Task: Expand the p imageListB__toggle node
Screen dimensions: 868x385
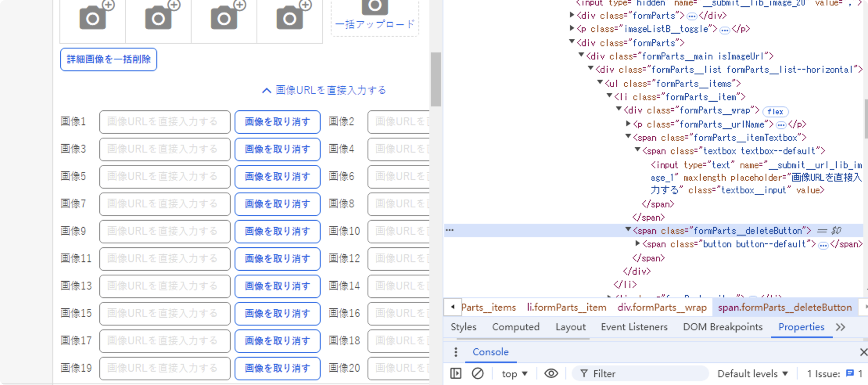Action: (572, 28)
